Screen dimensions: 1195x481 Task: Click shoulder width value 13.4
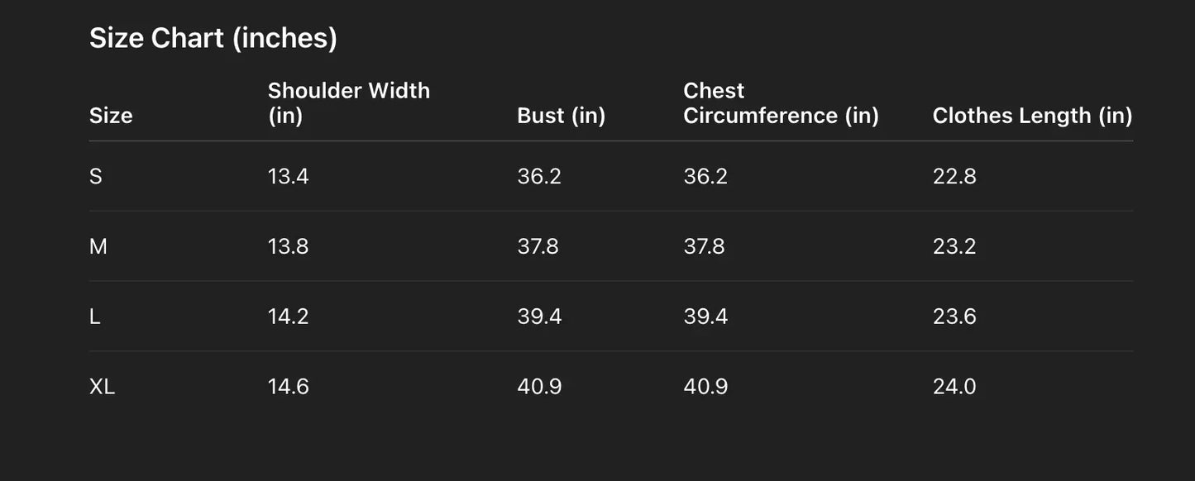click(288, 176)
